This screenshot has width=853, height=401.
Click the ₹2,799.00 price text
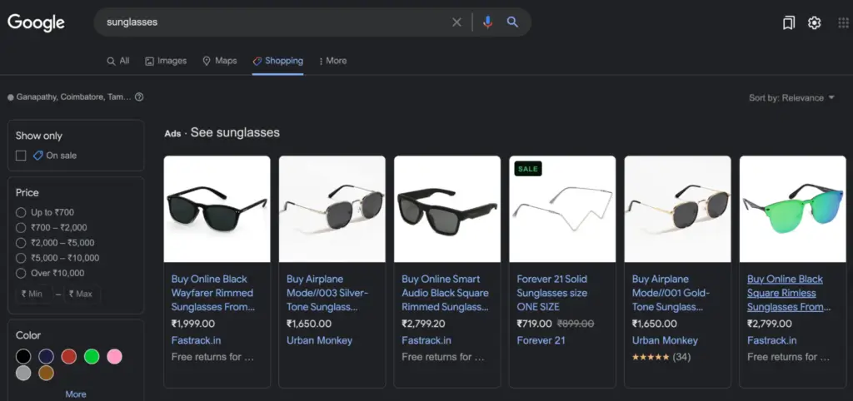click(x=769, y=324)
